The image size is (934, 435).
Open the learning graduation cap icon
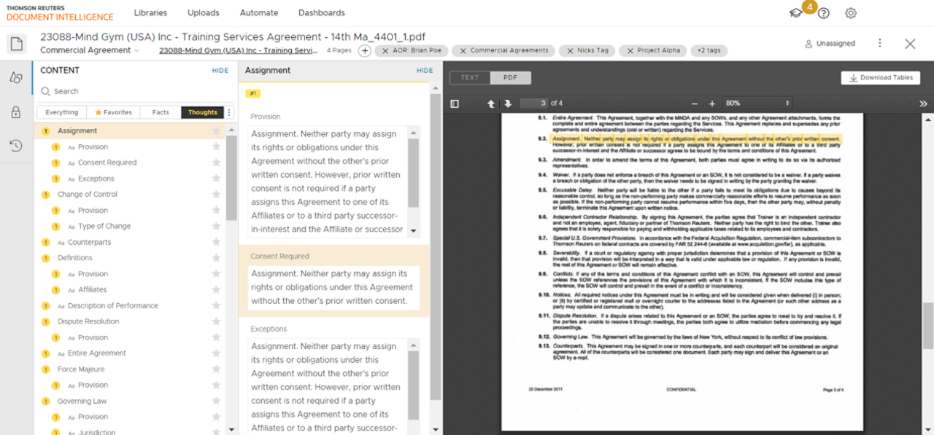[796, 13]
